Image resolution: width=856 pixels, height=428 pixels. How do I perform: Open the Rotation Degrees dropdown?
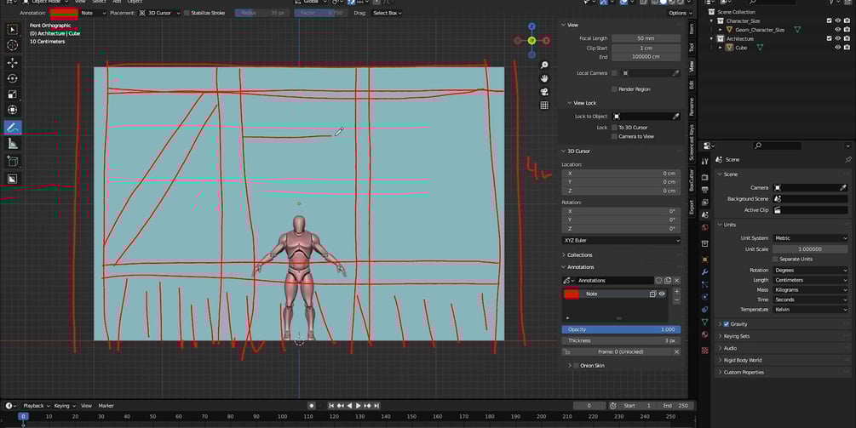(x=811, y=271)
